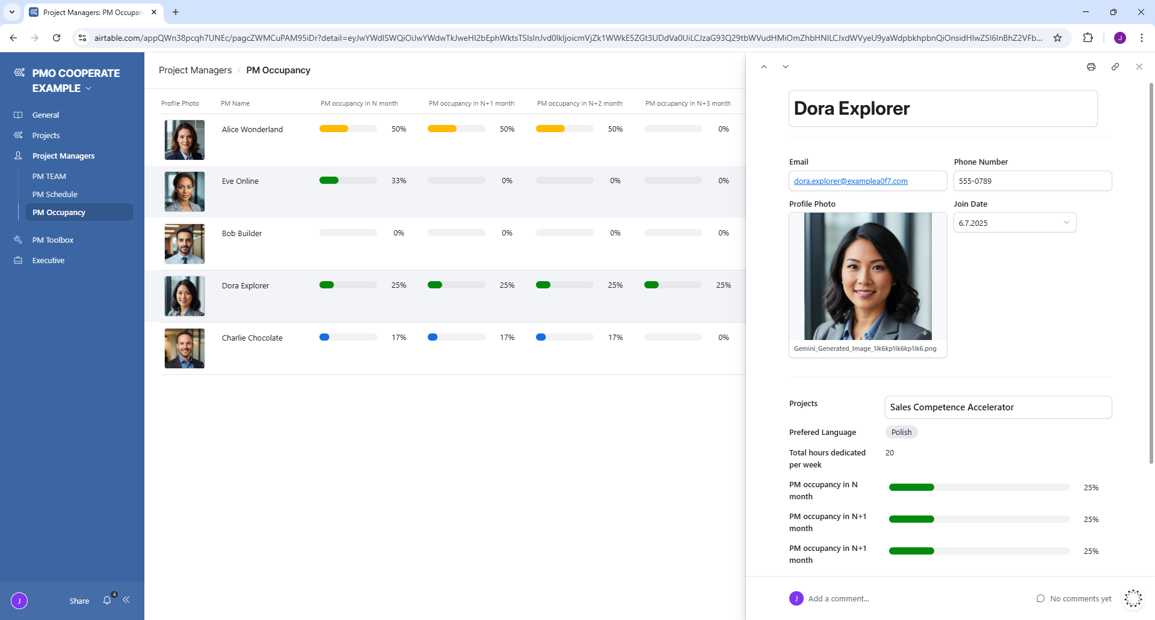
Task: Open browser Extensions puzzle icon
Action: (1088, 38)
